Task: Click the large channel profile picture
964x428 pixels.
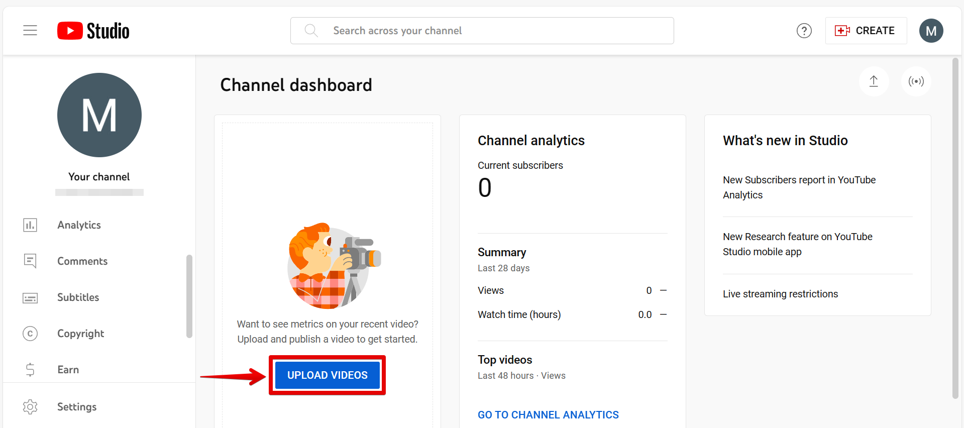Action: [99, 115]
